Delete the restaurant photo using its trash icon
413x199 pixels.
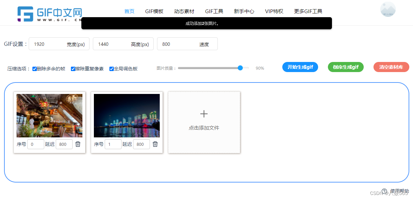click(x=78, y=144)
